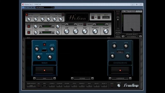This screenshot has width=165, height=93.
Task: Select previous Clean preset with left arrow
Action: (x=40, y=26)
